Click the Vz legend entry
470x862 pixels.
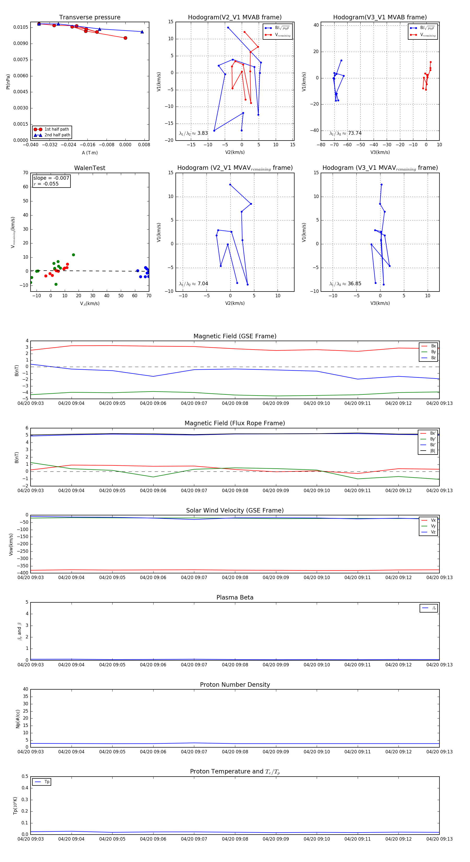tap(428, 532)
